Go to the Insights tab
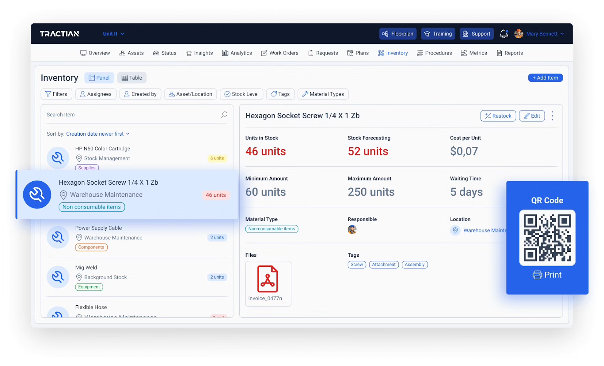Screen dimensions: 604x366 [199, 53]
